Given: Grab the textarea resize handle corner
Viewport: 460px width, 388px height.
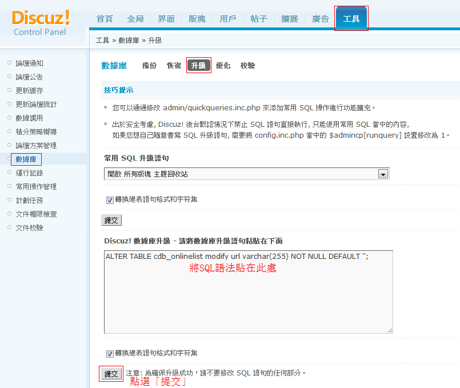Looking at the screenshot, I should pyautogui.click(x=390, y=330).
